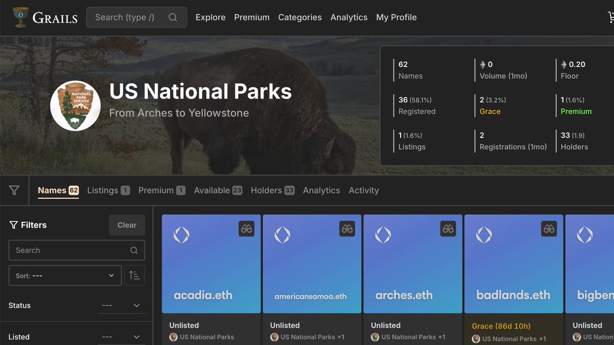
Task: Click US National Parks +1 under arches.eth
Action: [x=413, y=337]
